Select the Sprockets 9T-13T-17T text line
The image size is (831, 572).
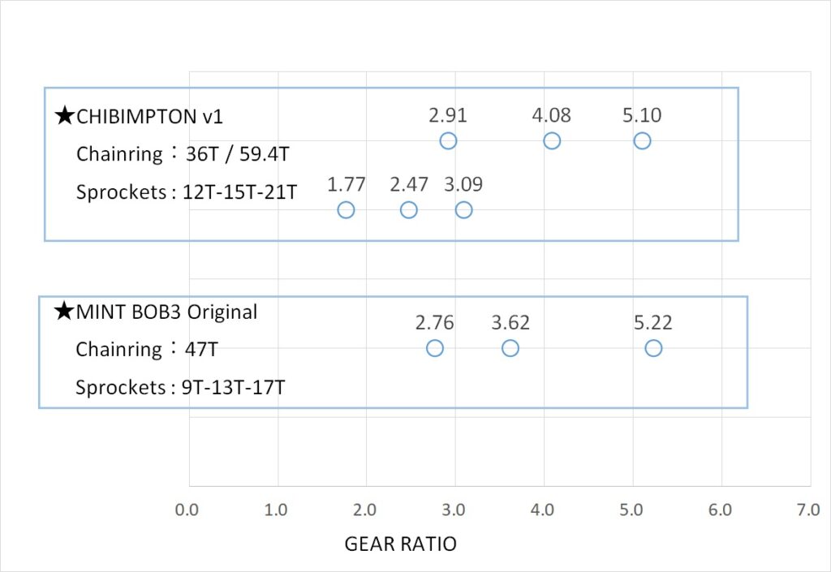(180, 388)
